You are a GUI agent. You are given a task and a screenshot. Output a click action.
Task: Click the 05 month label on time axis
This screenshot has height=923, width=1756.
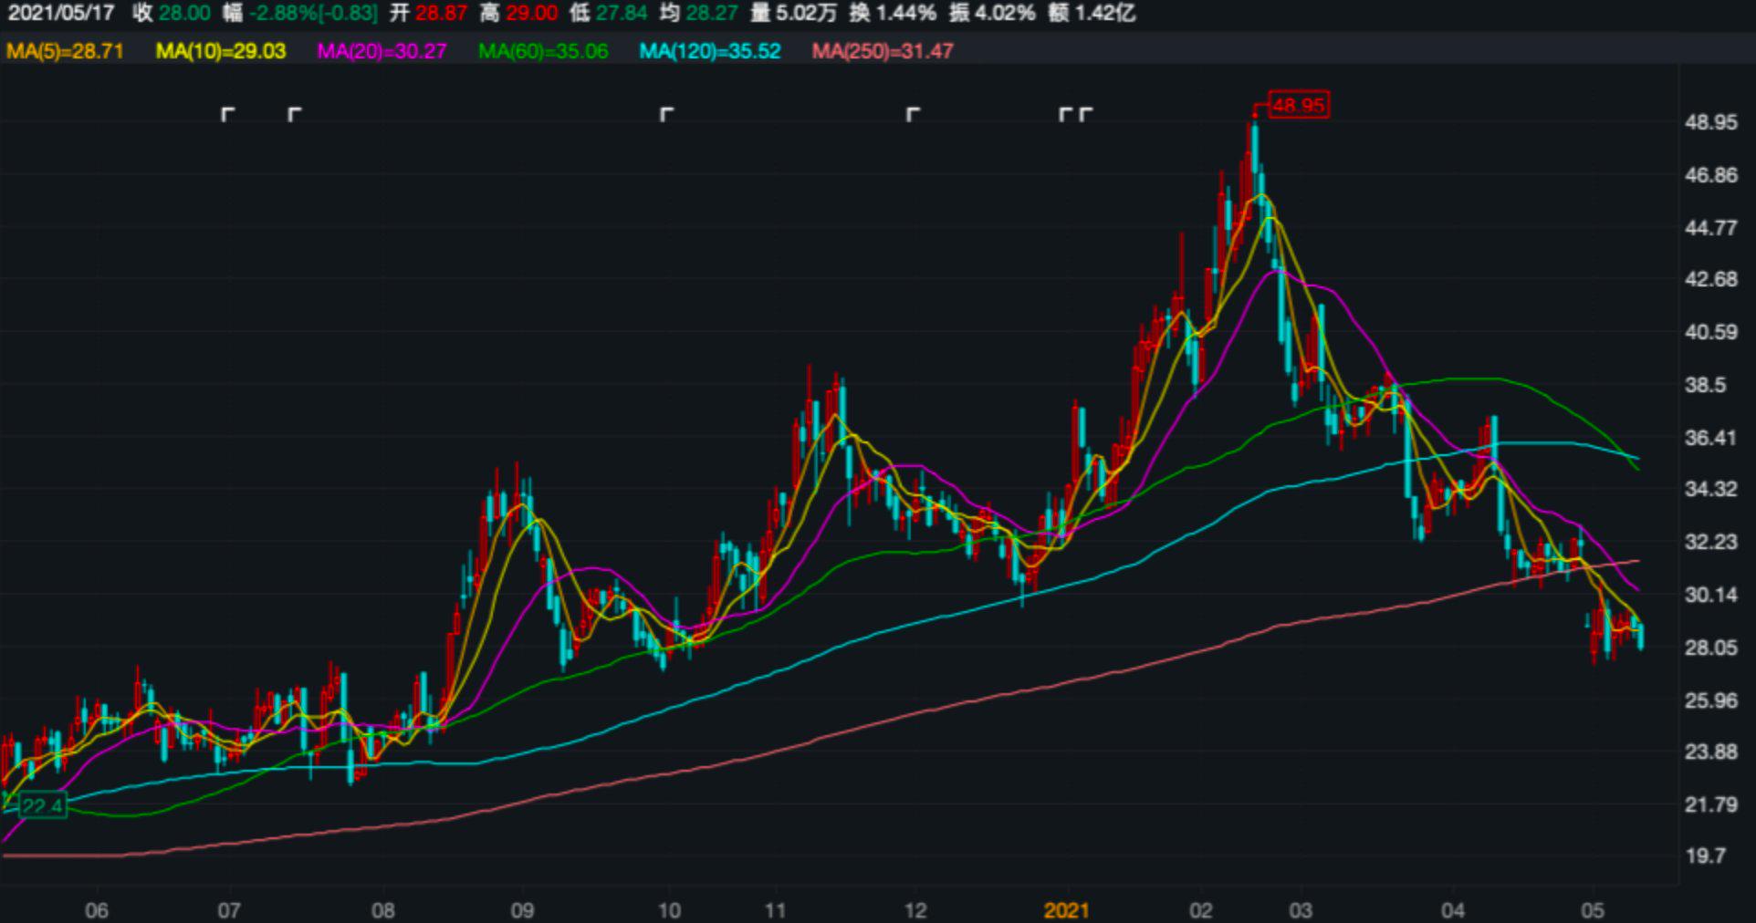point(1593,910)
